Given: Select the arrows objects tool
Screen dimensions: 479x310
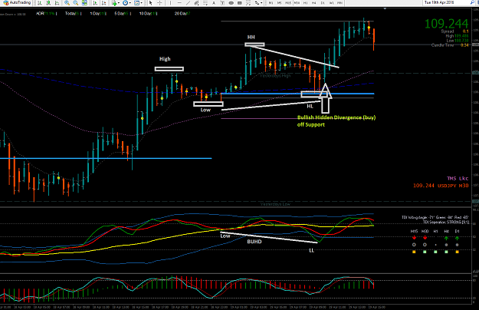Looking at the screenshot, I should point(257,3).
